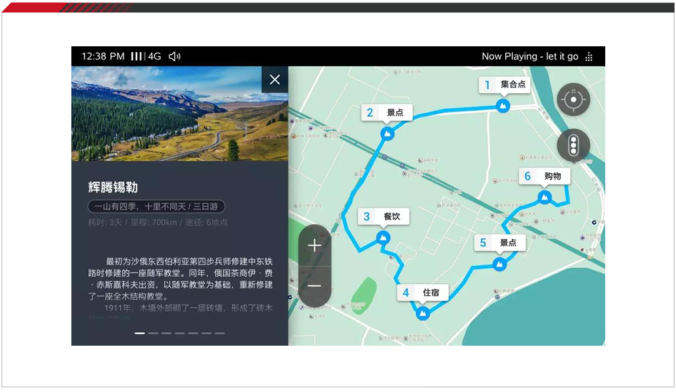Viewport: 676px width, 392px height.
Task: Select waypoint 4 住宿 label
Action: click(422, 293)
